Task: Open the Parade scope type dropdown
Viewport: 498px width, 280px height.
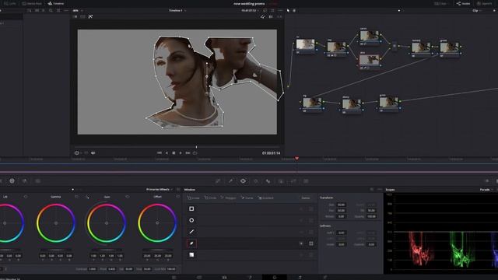Action: click(x=486, y=190)
